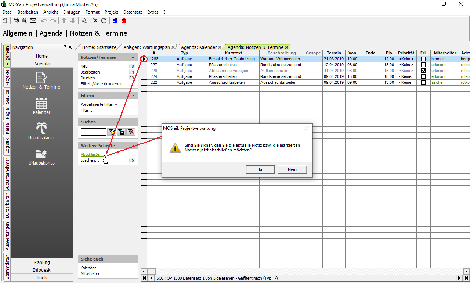
Task: Collapse the Filtern section
Action: click(133, 96)
